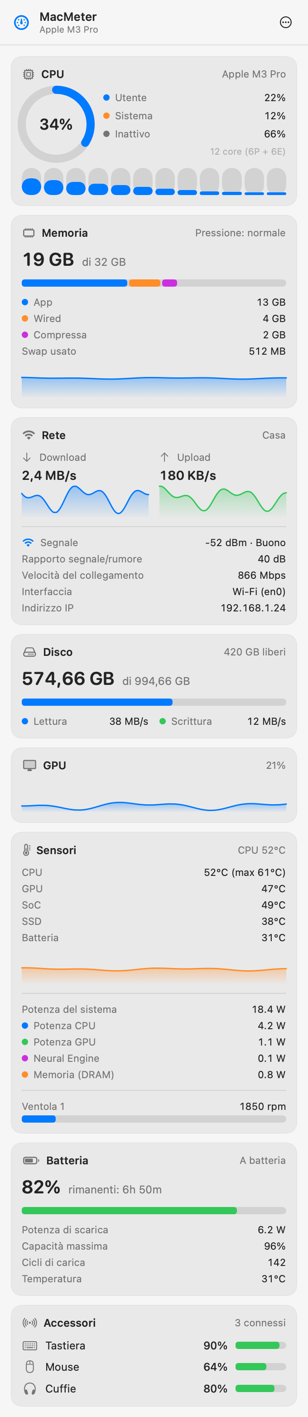The image size is (308, 1417).
Task: Click the Download speed graph
Action: (x=85, y=501)
